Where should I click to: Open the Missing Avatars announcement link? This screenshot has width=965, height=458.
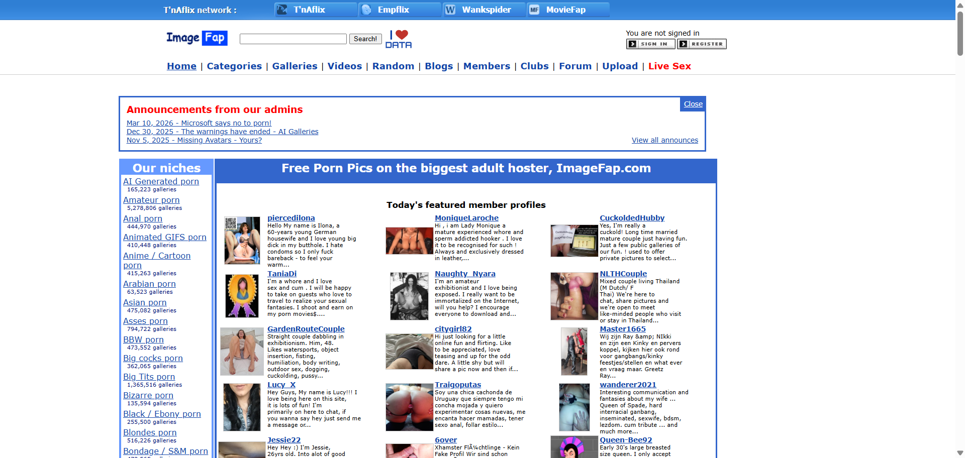click(194, 140)
